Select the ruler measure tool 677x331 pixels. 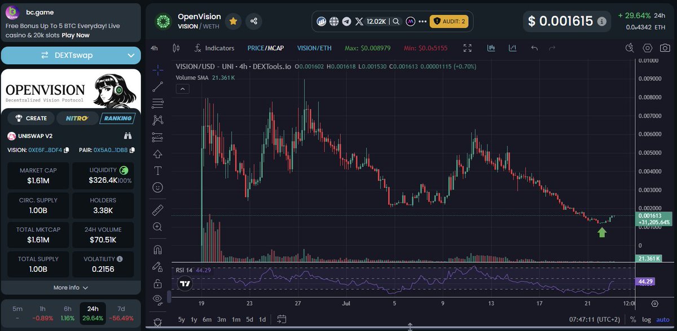click(x=158, y=210)
